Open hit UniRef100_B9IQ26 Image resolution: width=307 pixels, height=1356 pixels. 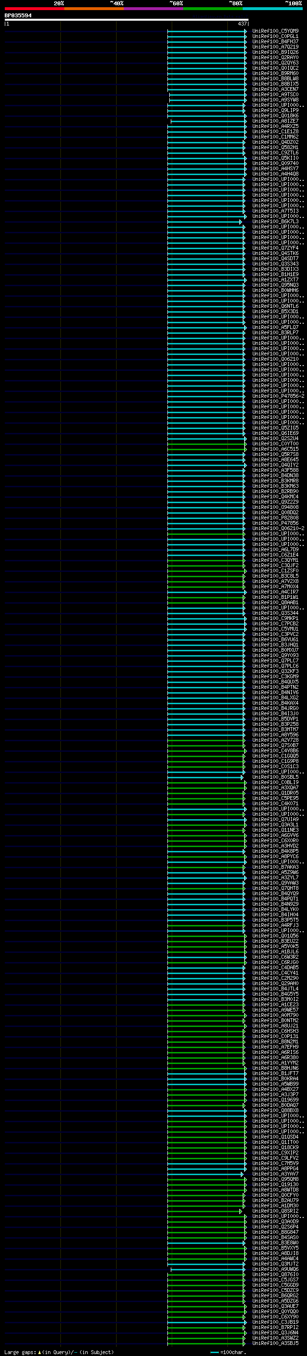pyautogui.click(x=275, y=52)
